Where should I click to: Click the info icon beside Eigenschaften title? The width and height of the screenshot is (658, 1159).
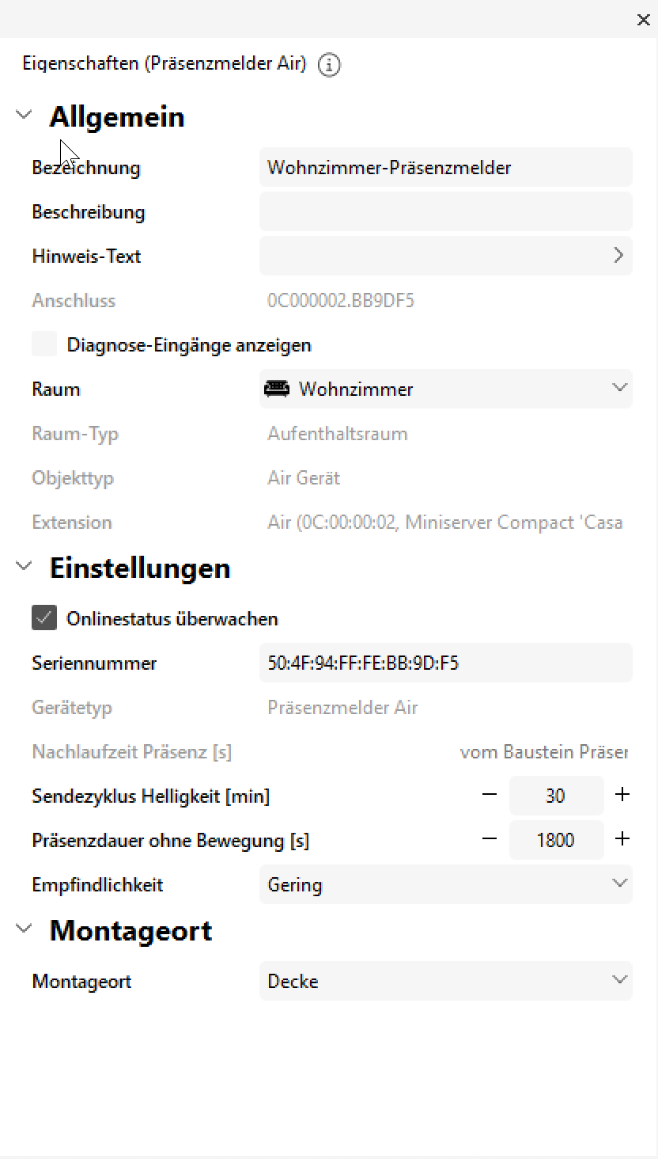click(329, 65)
